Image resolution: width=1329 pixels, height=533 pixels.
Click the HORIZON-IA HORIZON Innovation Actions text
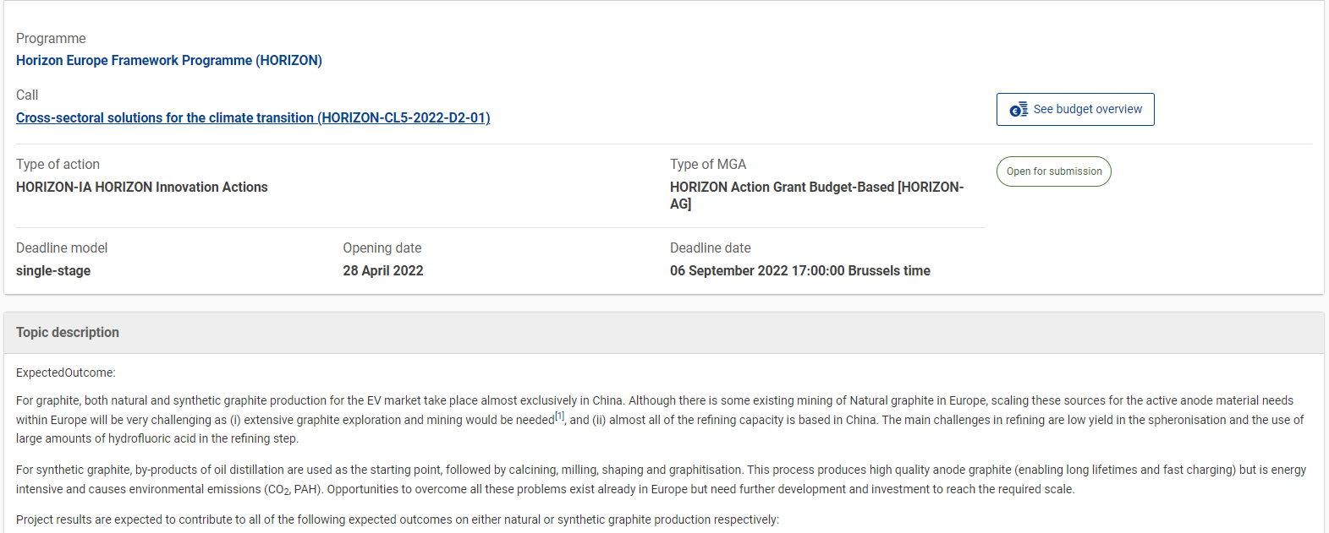pyautogui.click(x=142, y=187)
